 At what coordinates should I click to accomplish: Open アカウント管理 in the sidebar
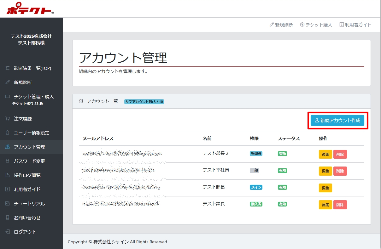tap(29, 147)
